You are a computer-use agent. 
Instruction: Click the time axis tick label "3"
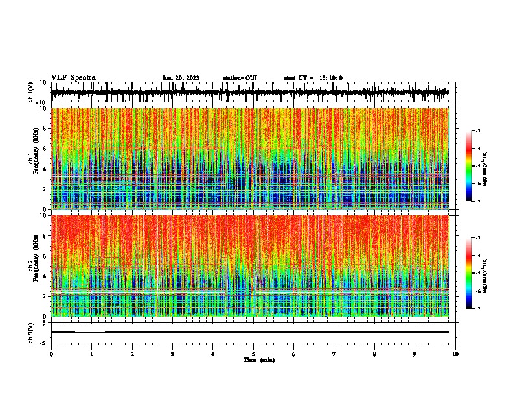(172, 354)
